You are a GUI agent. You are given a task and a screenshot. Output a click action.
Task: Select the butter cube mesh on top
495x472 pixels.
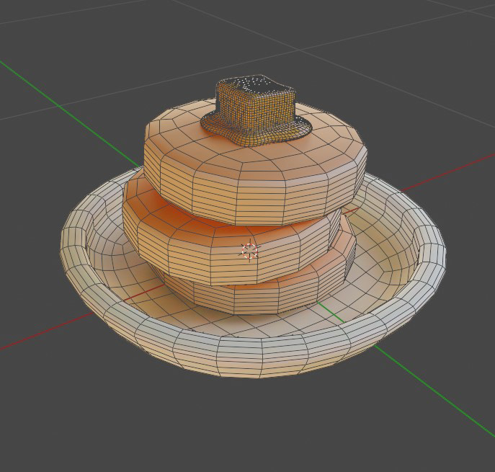click(256, 110)
